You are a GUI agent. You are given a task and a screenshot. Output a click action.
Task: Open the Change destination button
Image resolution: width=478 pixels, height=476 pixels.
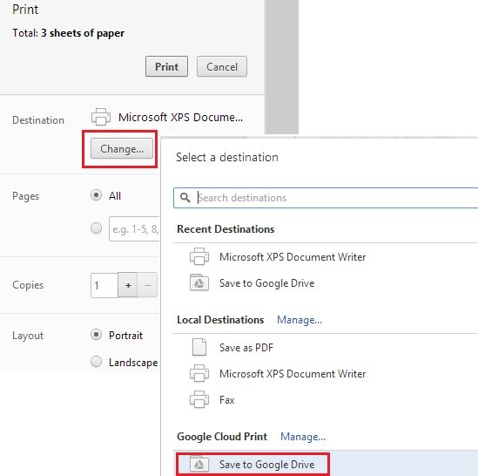(x=122, y=149)
